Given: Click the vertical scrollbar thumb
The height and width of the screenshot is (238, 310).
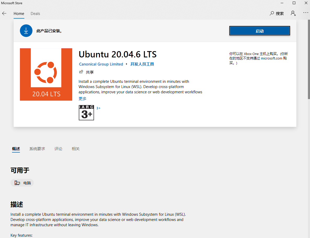Looking at the screenshot, I should (309, 59).
